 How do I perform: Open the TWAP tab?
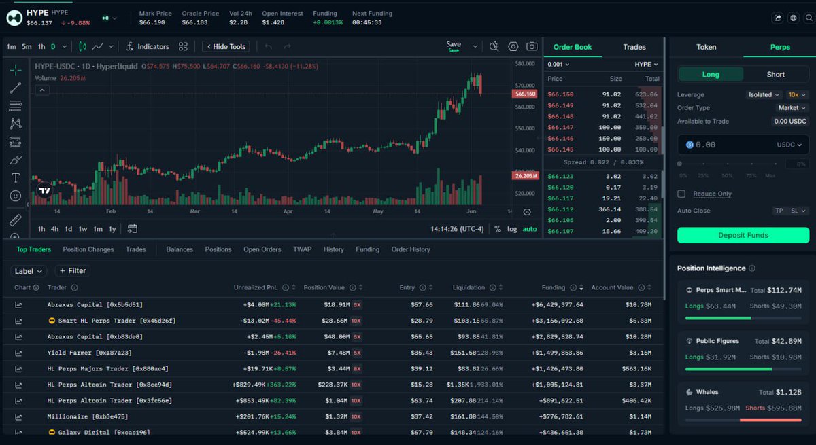(x=302, y=249)
